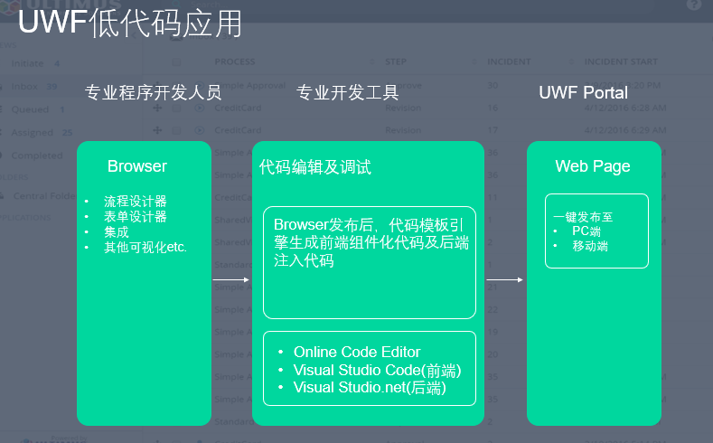Click the INCIDENT START column header
Viewport: 713px width, 443px height.
click(621, 61)
